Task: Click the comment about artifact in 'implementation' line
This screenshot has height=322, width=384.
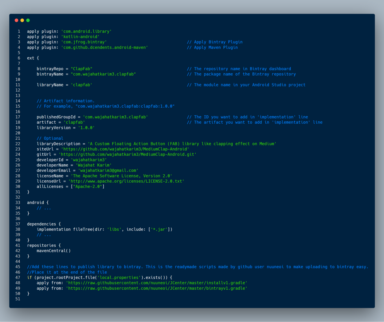Action: click(x=255, y=122)
